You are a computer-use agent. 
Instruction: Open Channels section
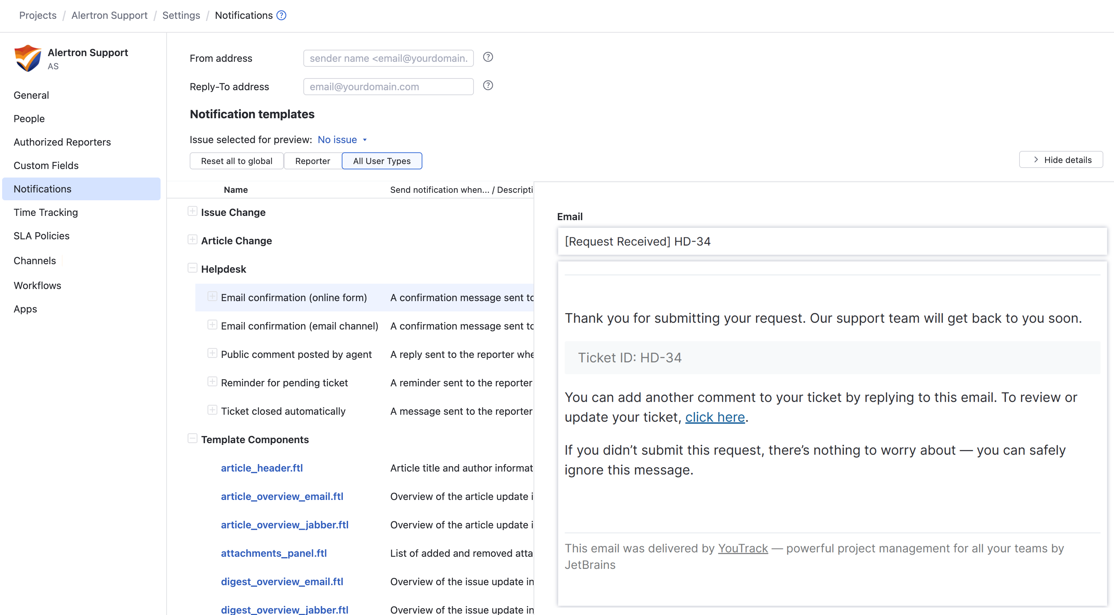coord(34,261)
